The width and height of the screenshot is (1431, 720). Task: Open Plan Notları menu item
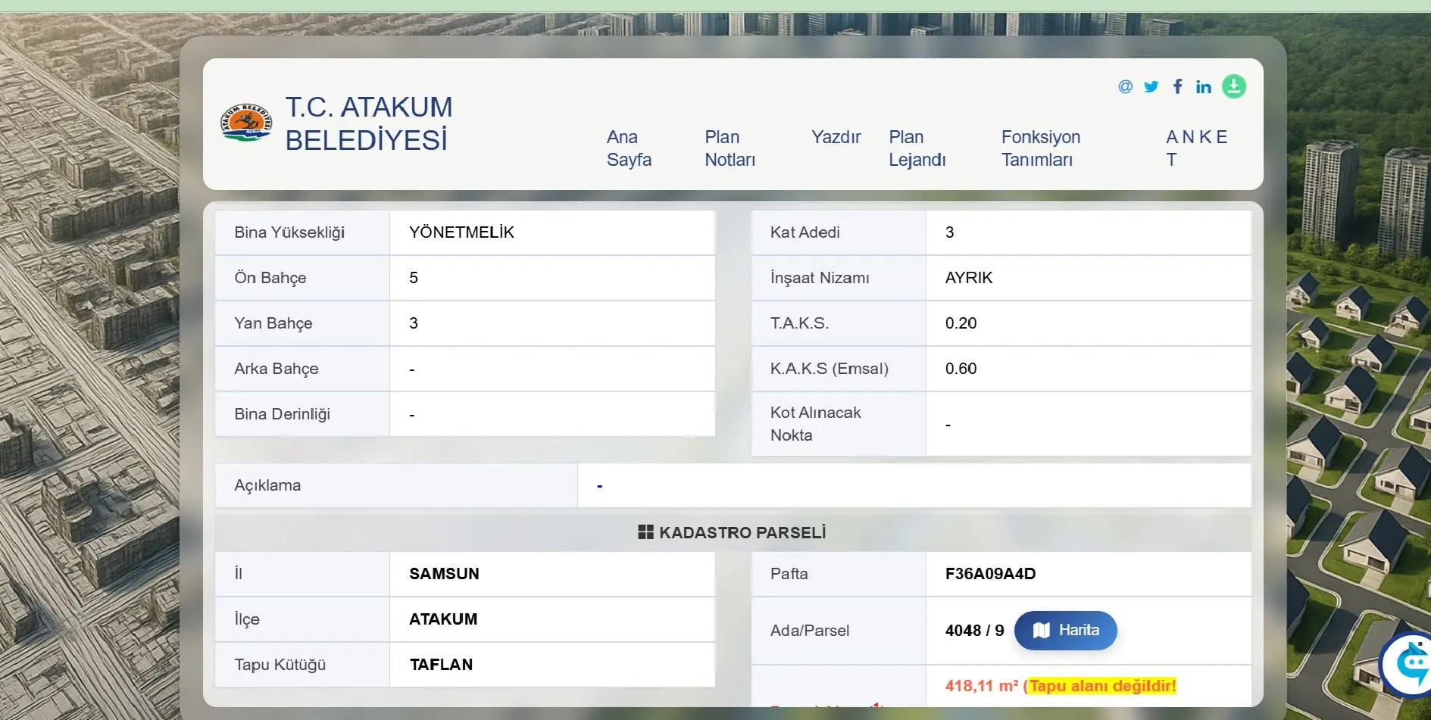pos(730,148)
